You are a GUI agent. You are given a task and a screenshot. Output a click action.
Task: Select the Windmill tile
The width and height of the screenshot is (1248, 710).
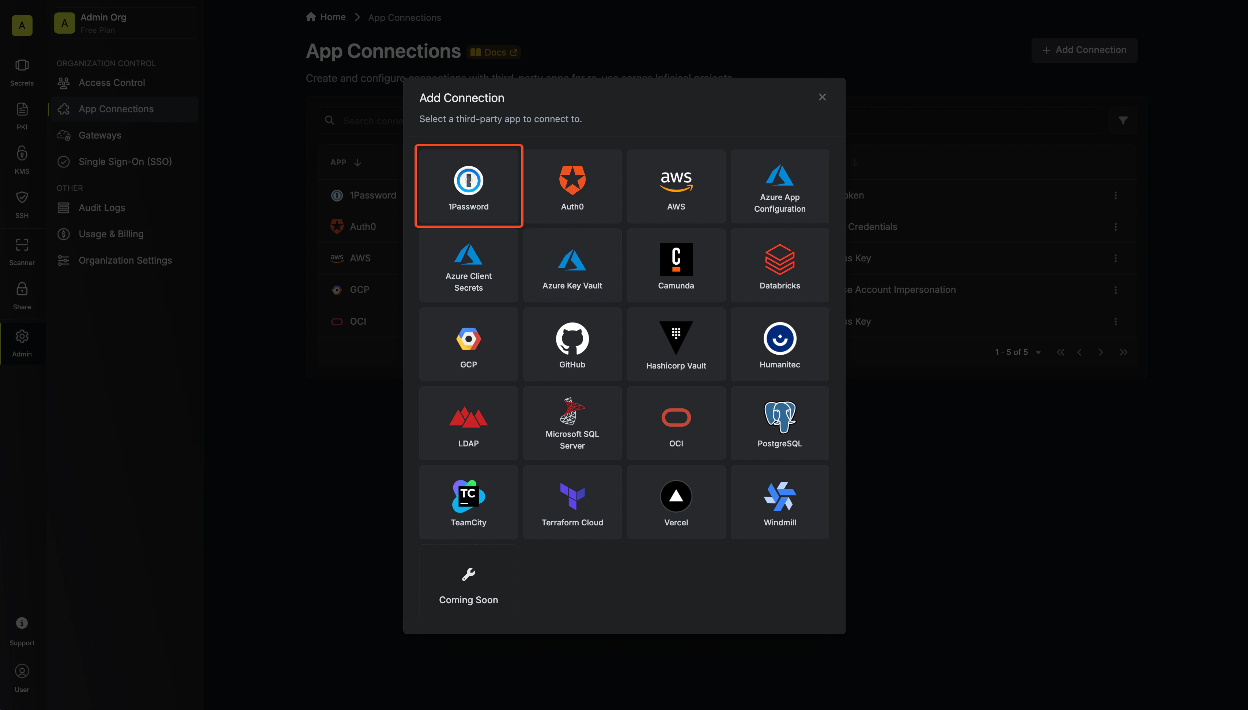pos(779,502)
